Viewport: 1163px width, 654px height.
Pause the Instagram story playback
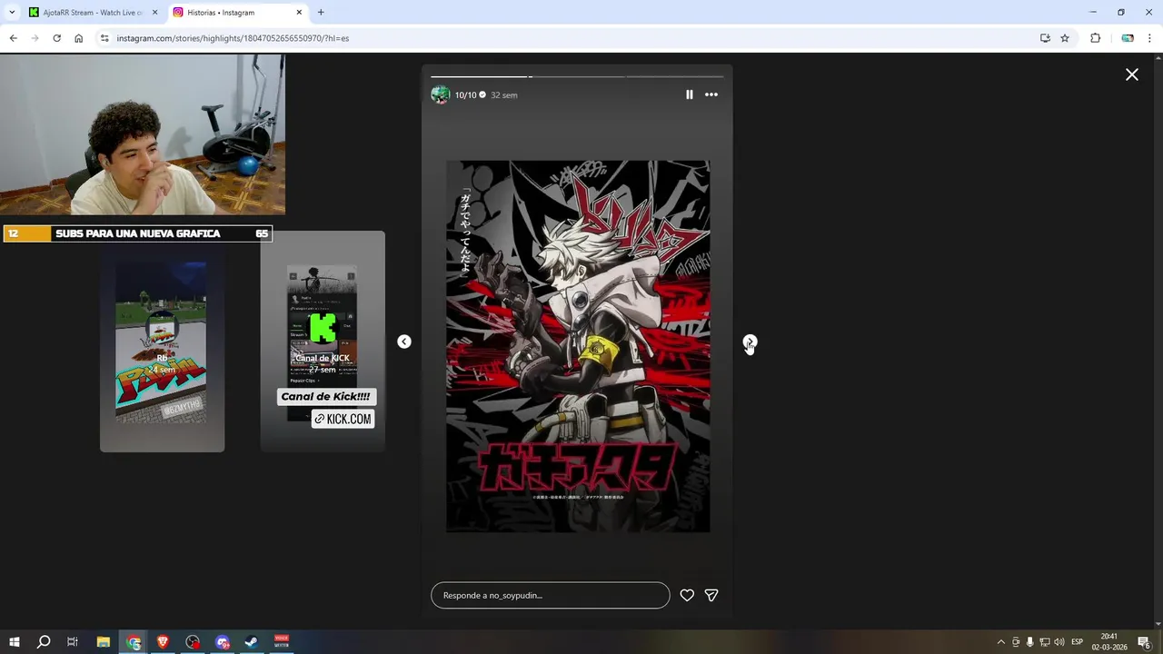pyautogui.click(x=689, y=94)
